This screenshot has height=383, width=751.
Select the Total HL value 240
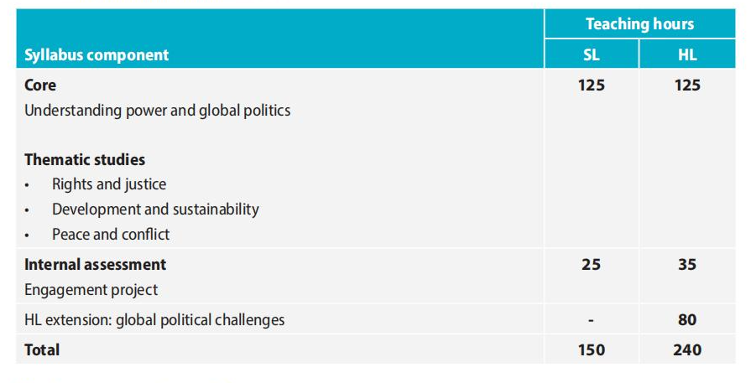(x=687, y=349)
